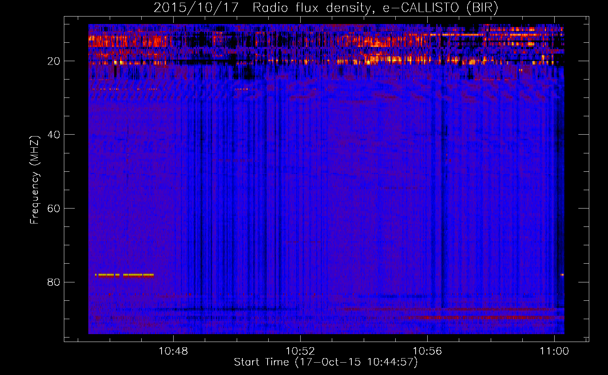Click the 11:00 time tick label

tap(554, 351)
